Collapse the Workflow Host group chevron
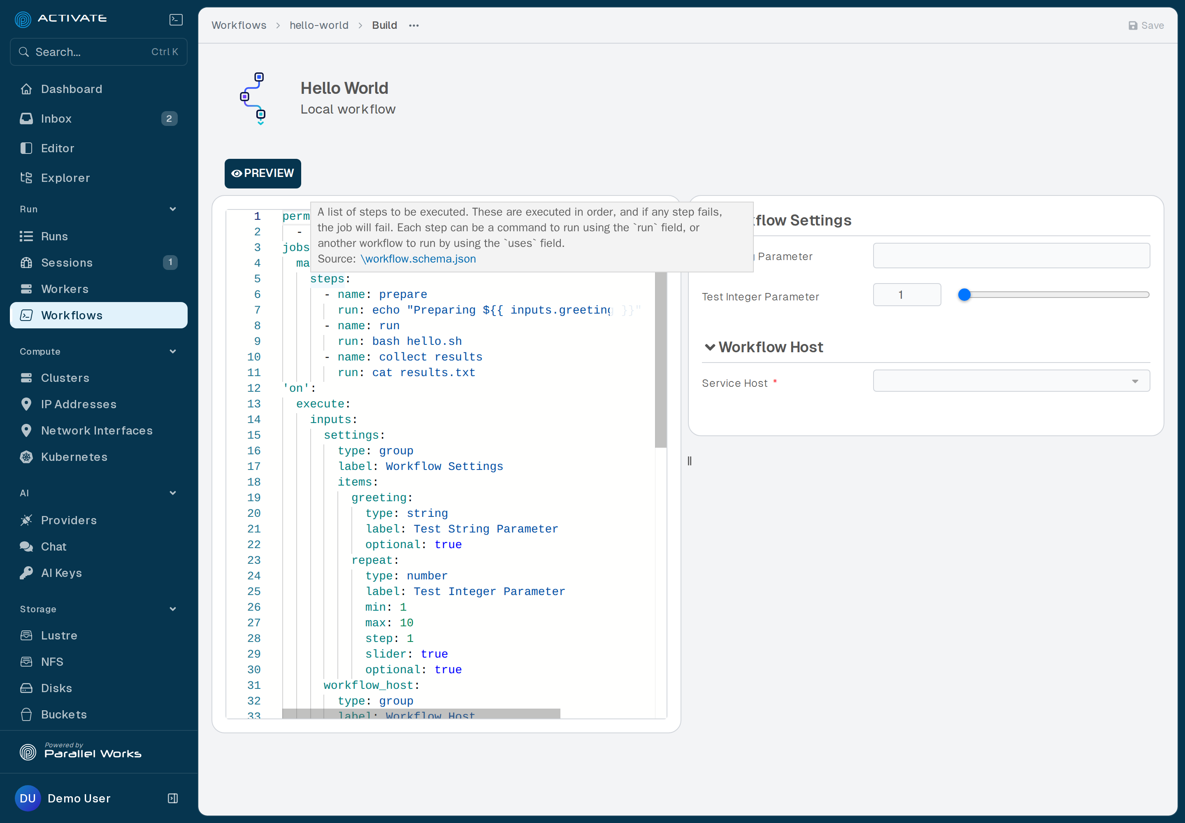This screenshot has width=1185, height=823. coord(710,347)
